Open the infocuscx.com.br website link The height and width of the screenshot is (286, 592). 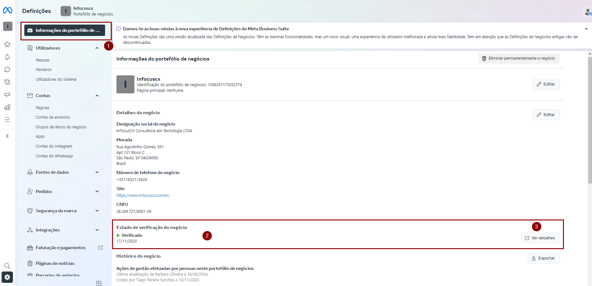point(143,196)
